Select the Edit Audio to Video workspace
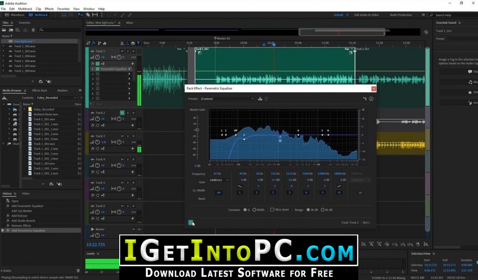 (x=366, y=15)
